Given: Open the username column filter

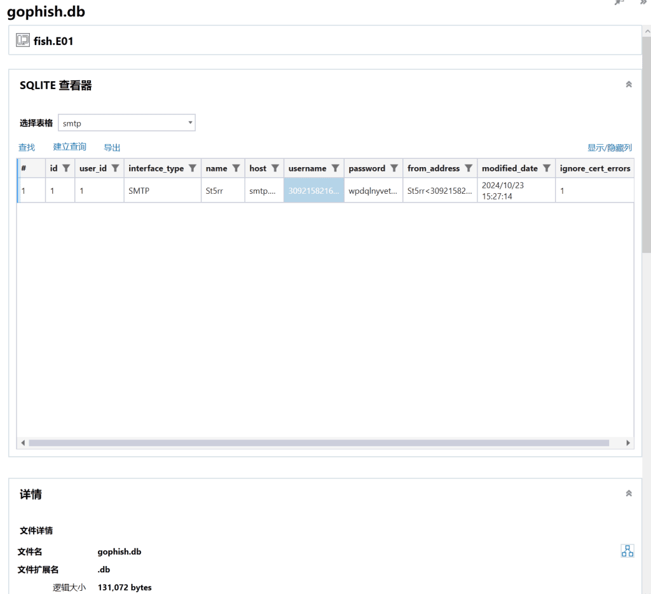Looking at the screenshot, I should (x=335, y=168).
